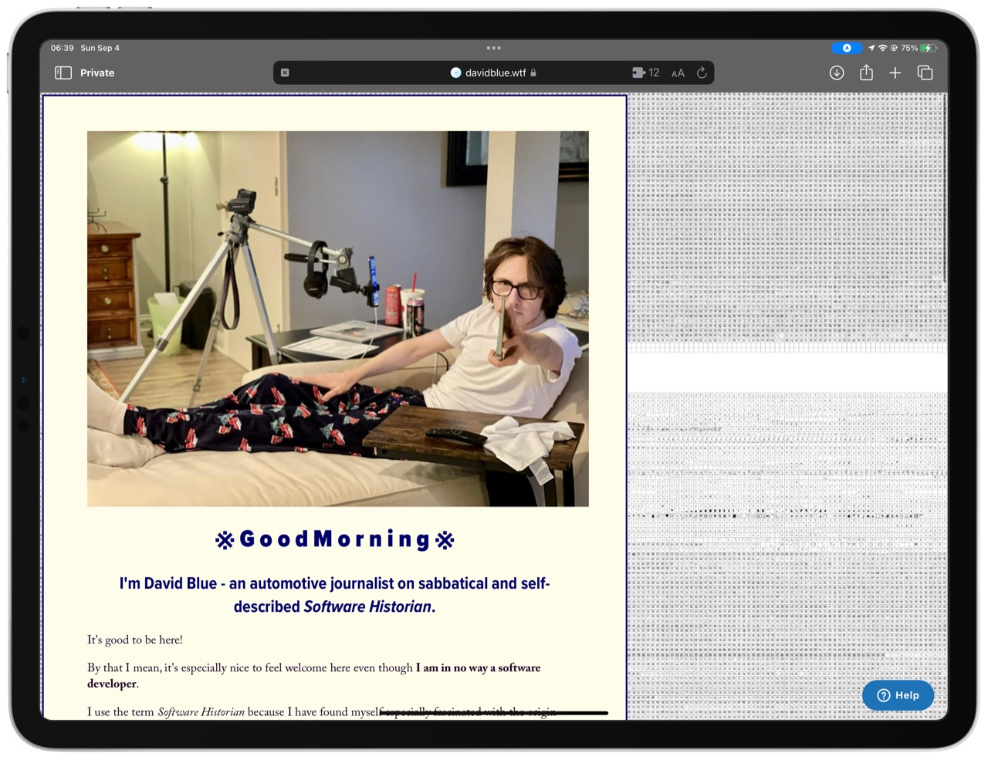The width and height of the screenshot is (988, 760).
Task: Tap the Private tab group label
Action: 97,73
